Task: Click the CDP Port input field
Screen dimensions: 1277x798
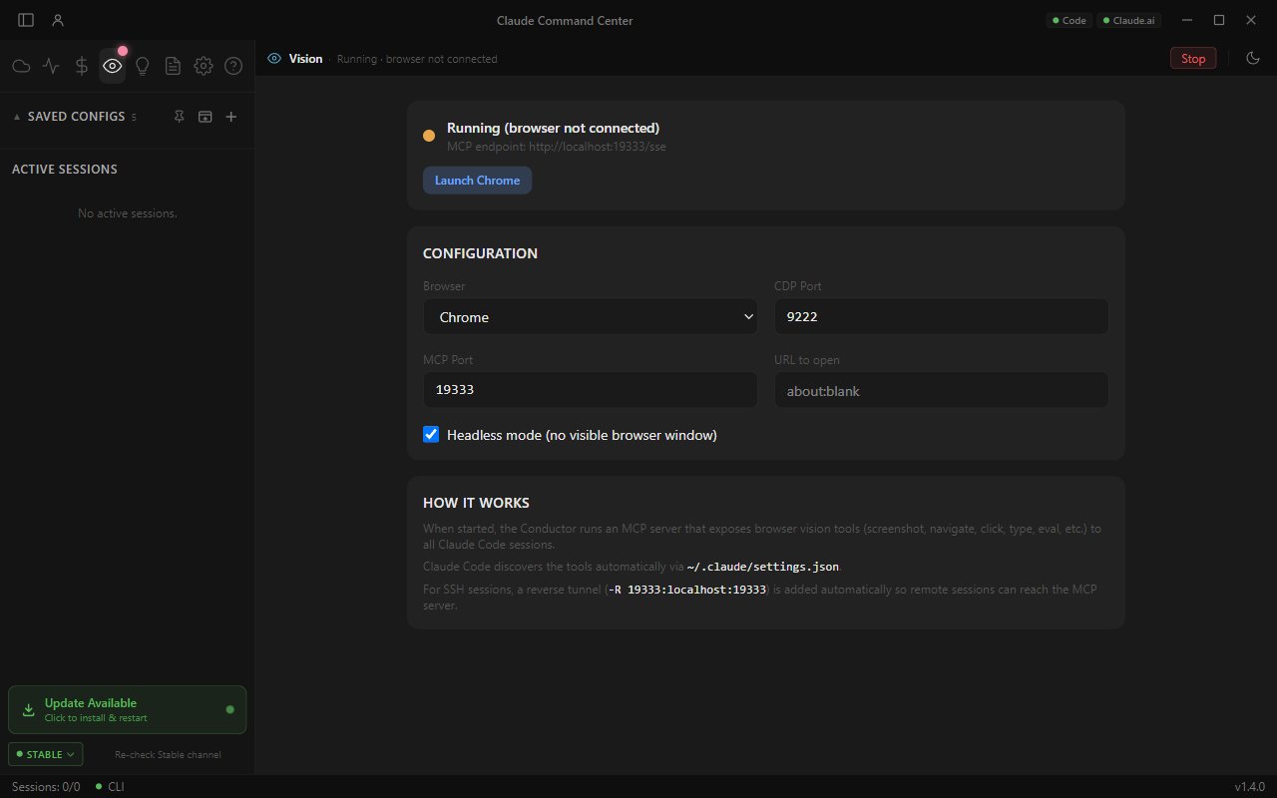Action: pyautogui.click(x=942, y=316)
